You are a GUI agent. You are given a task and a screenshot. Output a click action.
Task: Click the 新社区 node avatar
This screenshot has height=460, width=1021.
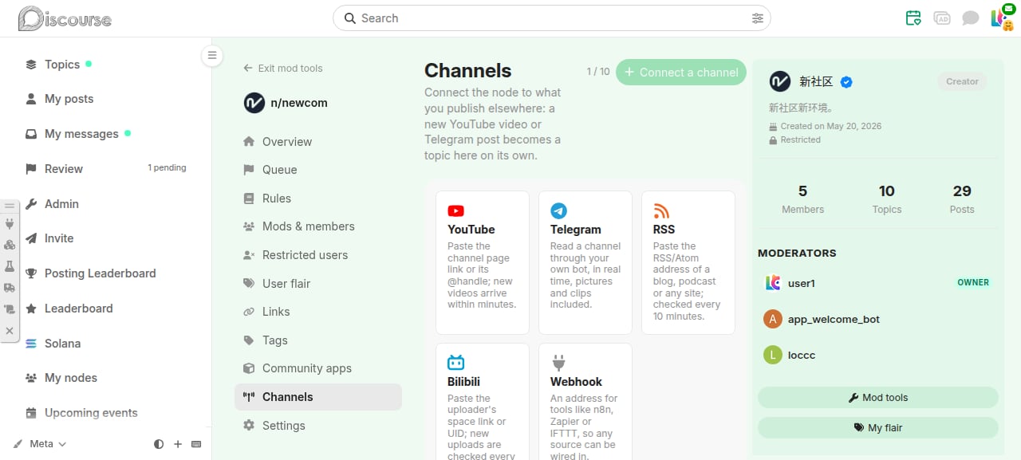(779, 81)
